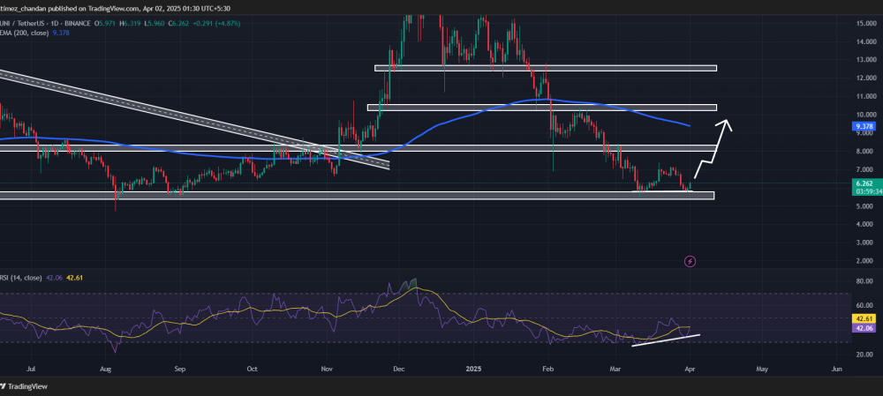
Task: Click the 2025 label on time axis
Action: [x=473, y=369]
